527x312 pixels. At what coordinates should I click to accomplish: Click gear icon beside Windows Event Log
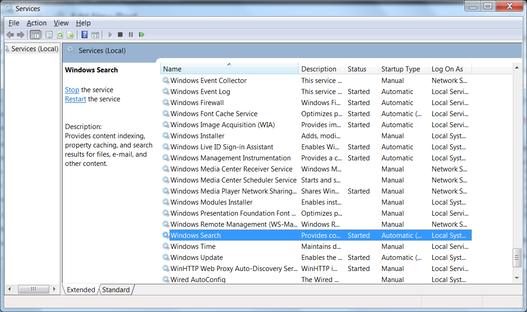click(x=166, y=91)
